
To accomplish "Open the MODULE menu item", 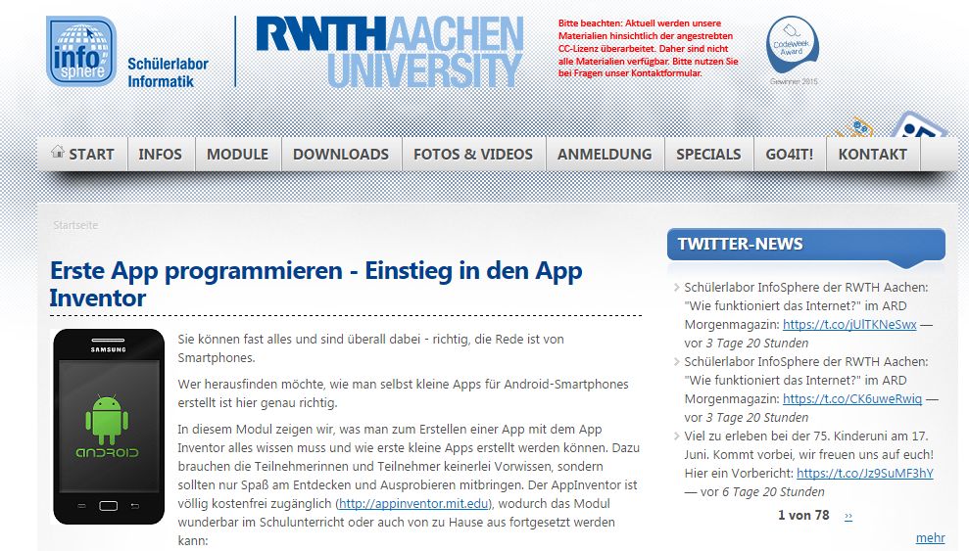I will (237, 155).
